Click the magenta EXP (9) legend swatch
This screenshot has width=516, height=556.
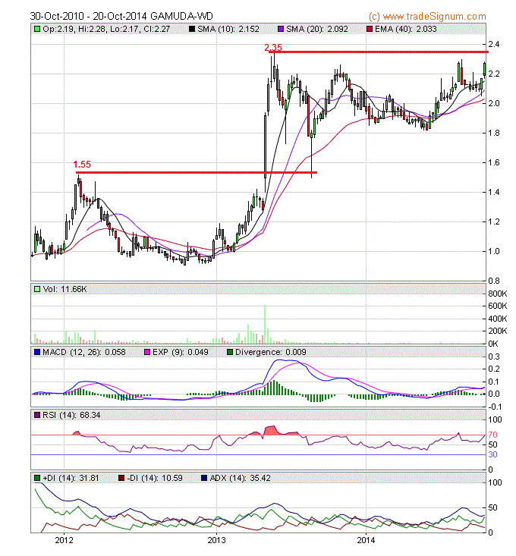tap(147, 352)
